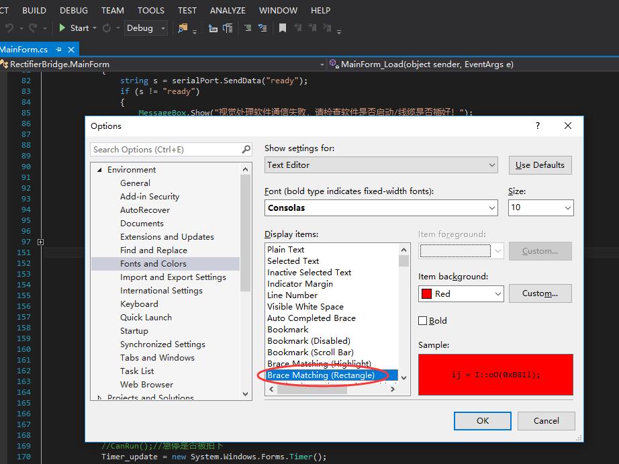Click the question mark help icon in Options
This screenshot has width=619, height=464.
(537, 126)
